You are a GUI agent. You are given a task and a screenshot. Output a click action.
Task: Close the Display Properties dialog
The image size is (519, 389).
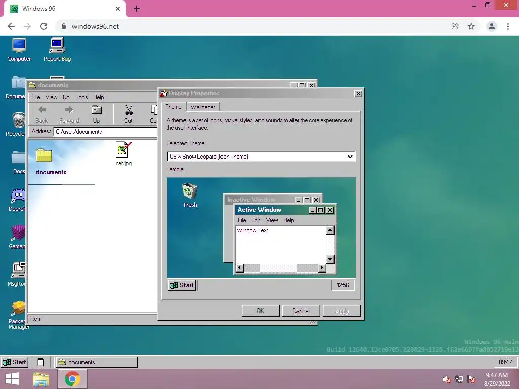358,94
